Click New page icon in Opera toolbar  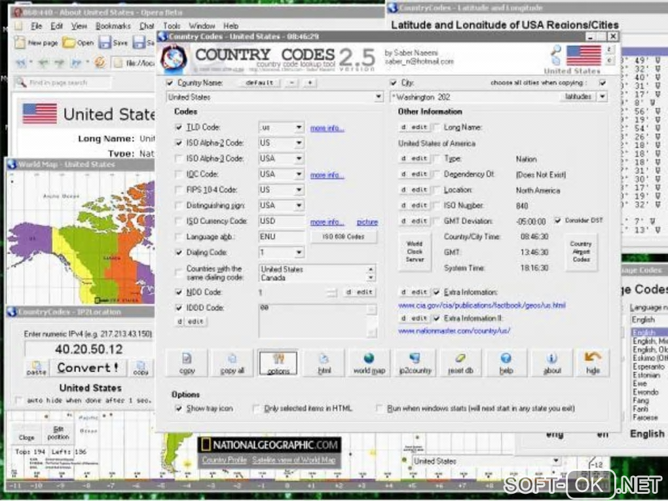click(x=20, y=42)
